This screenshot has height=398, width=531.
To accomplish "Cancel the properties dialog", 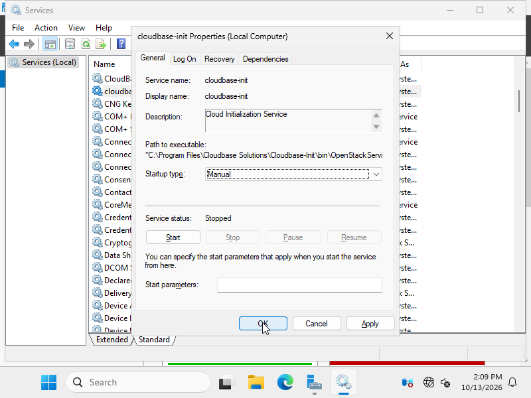I will [x=317, y=324].
